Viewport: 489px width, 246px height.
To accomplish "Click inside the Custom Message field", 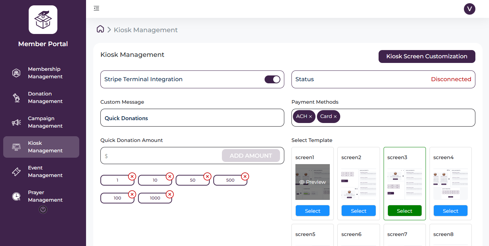I will [192, 117].
